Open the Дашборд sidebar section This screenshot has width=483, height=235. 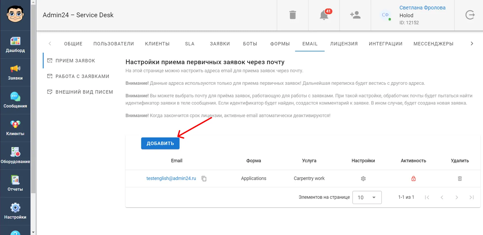tap(15, 45)
